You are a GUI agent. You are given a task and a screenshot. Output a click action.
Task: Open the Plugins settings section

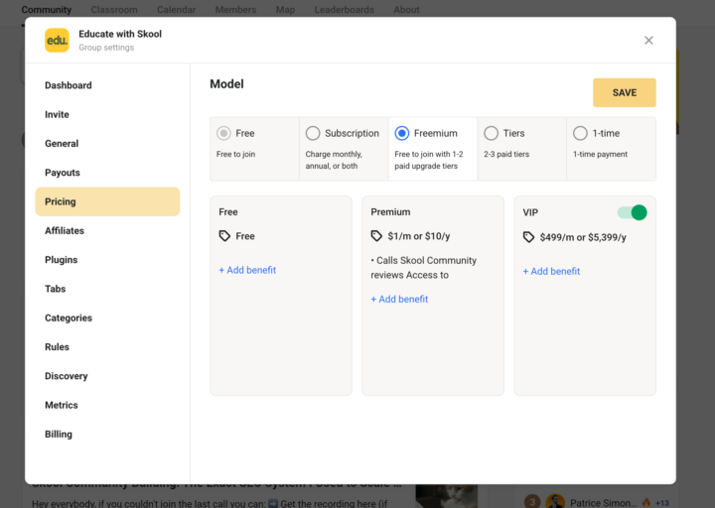pos(61,260)
